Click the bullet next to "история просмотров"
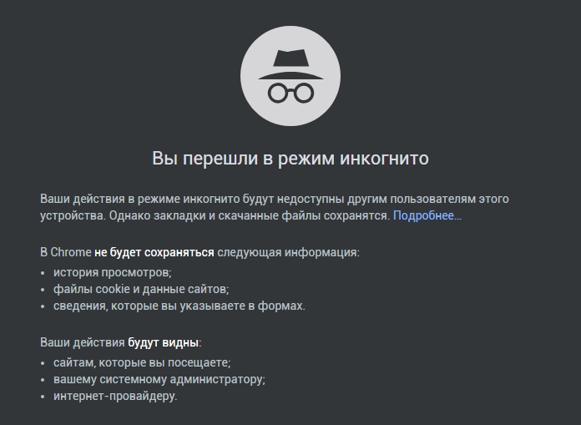 click(43, 273)
